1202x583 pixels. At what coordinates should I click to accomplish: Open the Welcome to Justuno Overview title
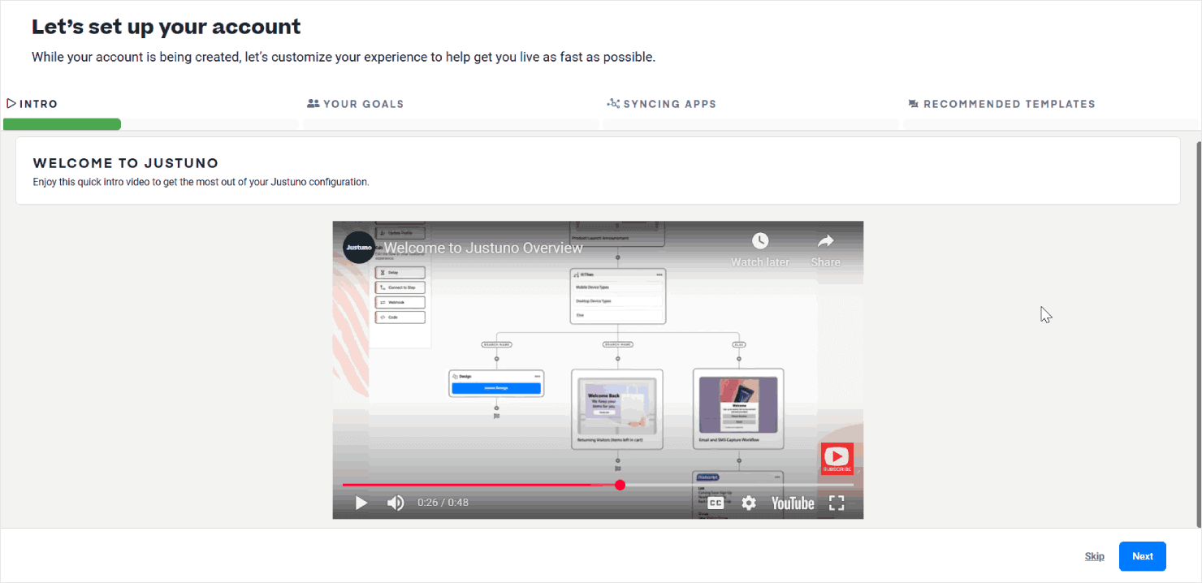[x=483, y=248]
